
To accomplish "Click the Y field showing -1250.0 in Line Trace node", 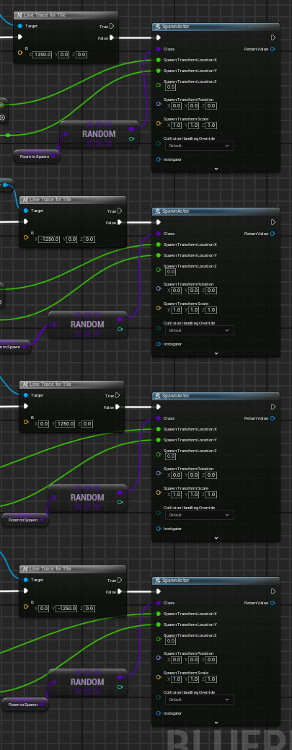I will (66, 609).
